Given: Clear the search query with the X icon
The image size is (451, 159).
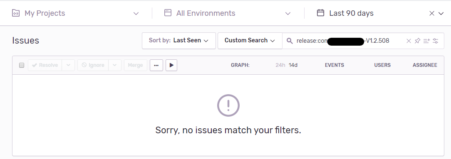Looking at the screenshot, I should [x=409, y=41].
